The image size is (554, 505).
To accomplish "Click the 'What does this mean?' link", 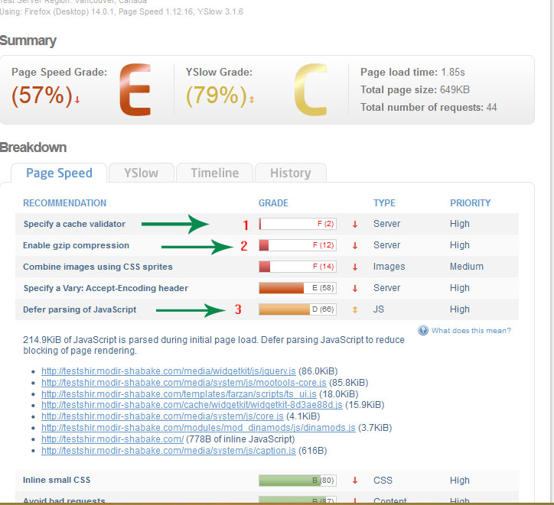I will (471, 331).
